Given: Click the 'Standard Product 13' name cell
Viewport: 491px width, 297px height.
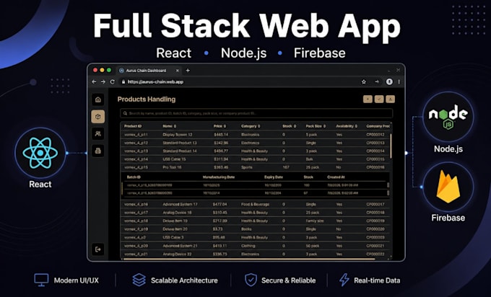Looking at the screenshot, I should tap(180, 143).
